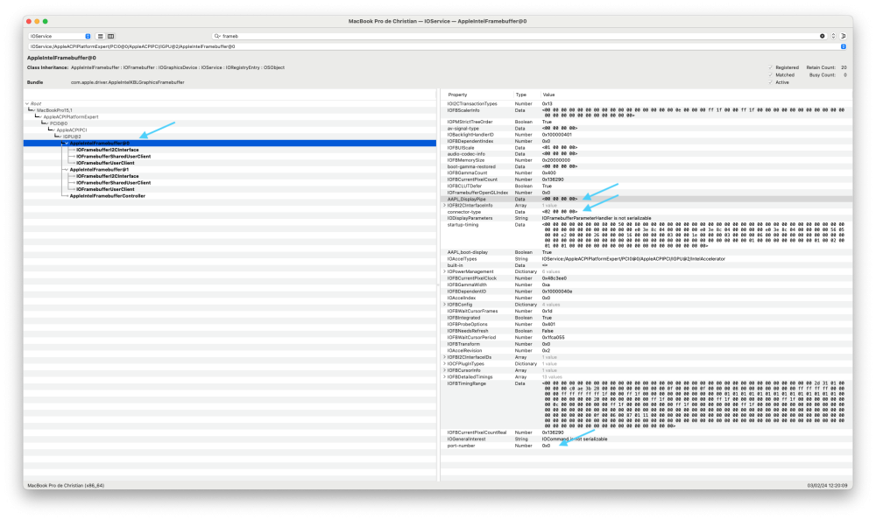Toggle the Matched checkbox
Viewport: 876px width, 520px height.
coord(770,74)
